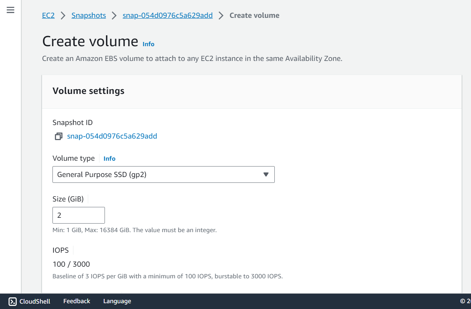Open snap-054d0976c5a629add breadcrumb link
This screenshot has width=471, height=309.
pyautogui.click(x=167, y=16)
